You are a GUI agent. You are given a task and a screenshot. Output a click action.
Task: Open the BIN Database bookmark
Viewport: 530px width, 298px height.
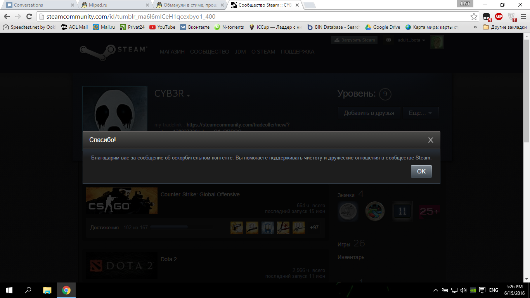click(334, 27)
